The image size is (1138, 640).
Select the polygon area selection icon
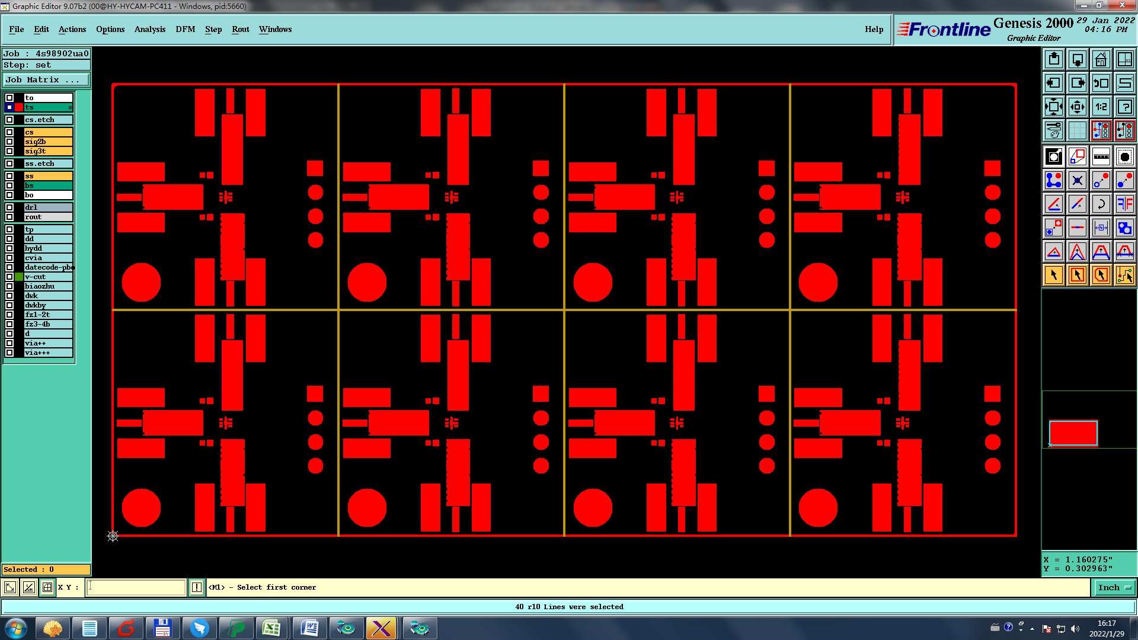1101,275
